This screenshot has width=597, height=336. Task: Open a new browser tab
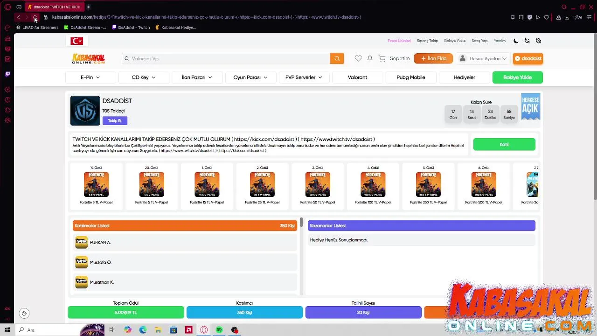point(88,7)
